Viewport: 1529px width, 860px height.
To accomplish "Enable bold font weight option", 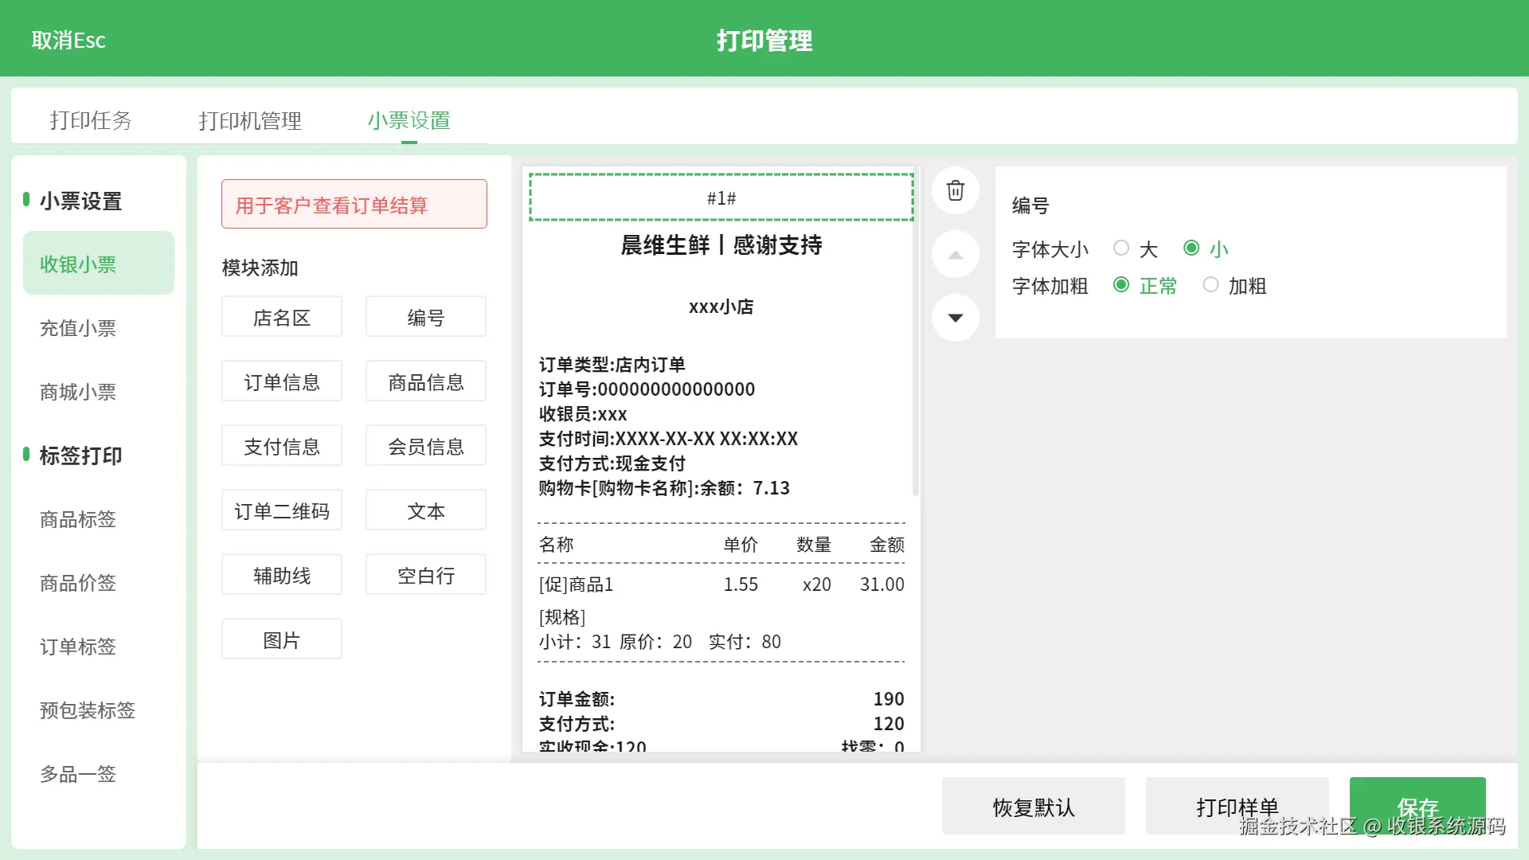I will click(x=1210, y=285).
